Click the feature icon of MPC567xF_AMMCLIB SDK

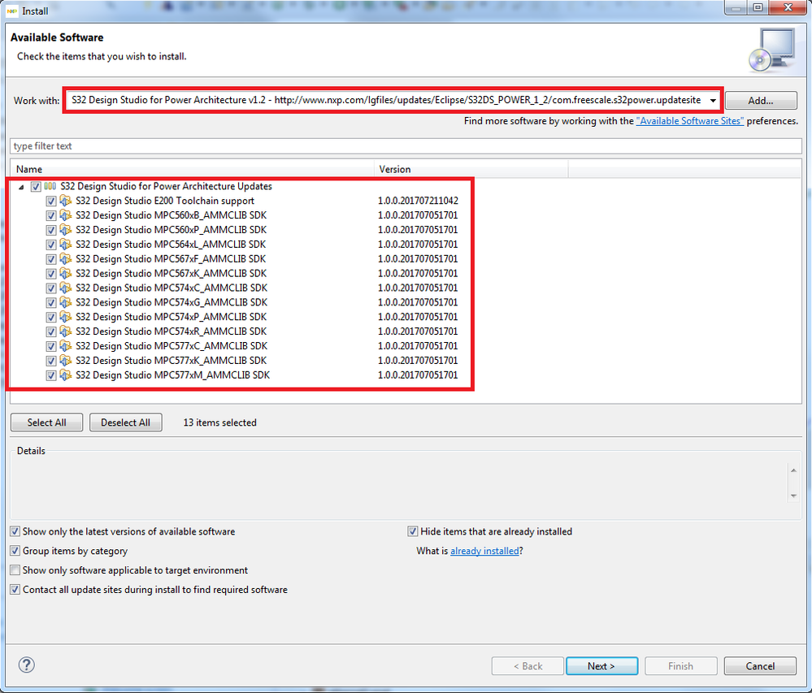(66, 259)
